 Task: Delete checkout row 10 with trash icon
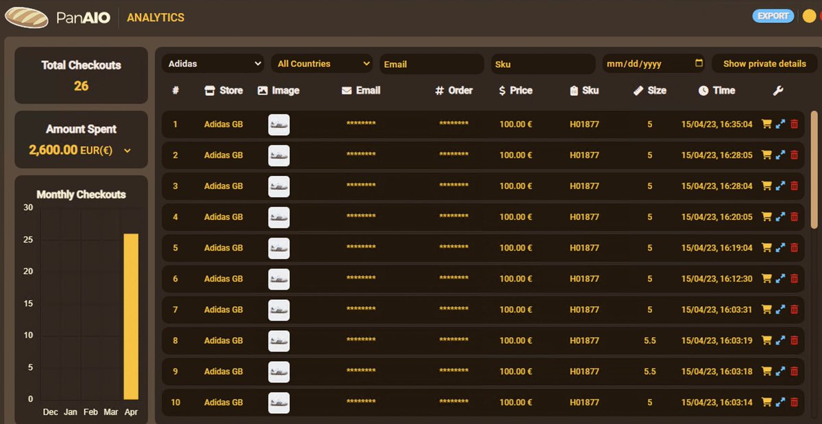point(794,401)
